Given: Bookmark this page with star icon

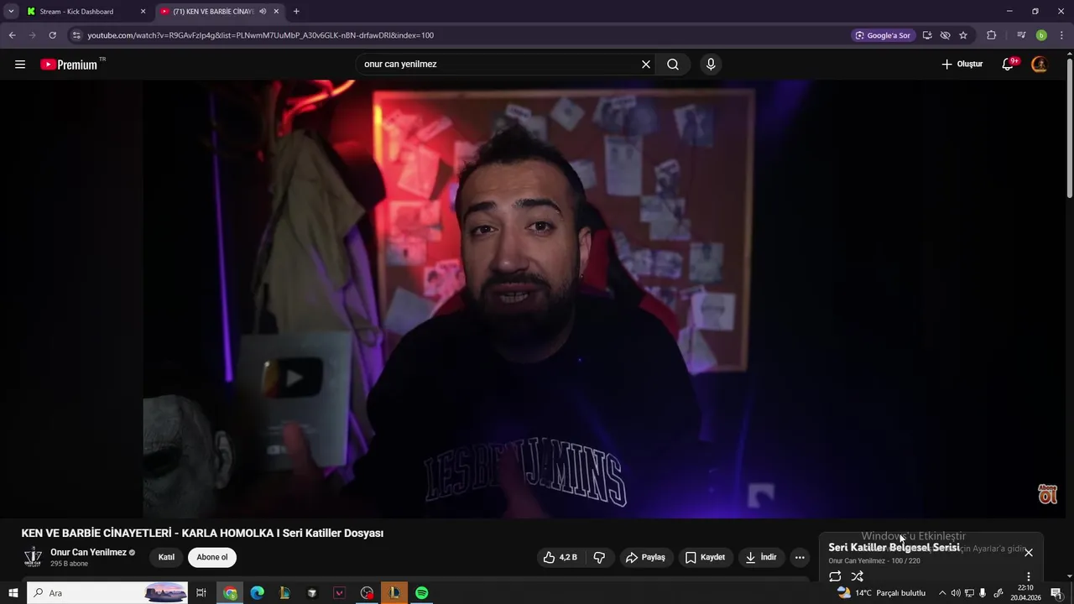Looking at the screenshot, I should (x=963, y=35).
